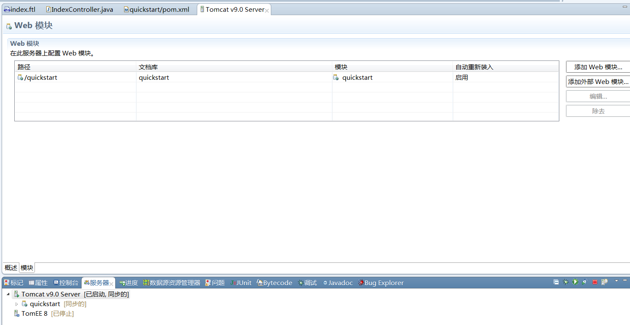Start the server in profiling mode
This screenshot has height=325, width=630.
click(x=585, y=282)
